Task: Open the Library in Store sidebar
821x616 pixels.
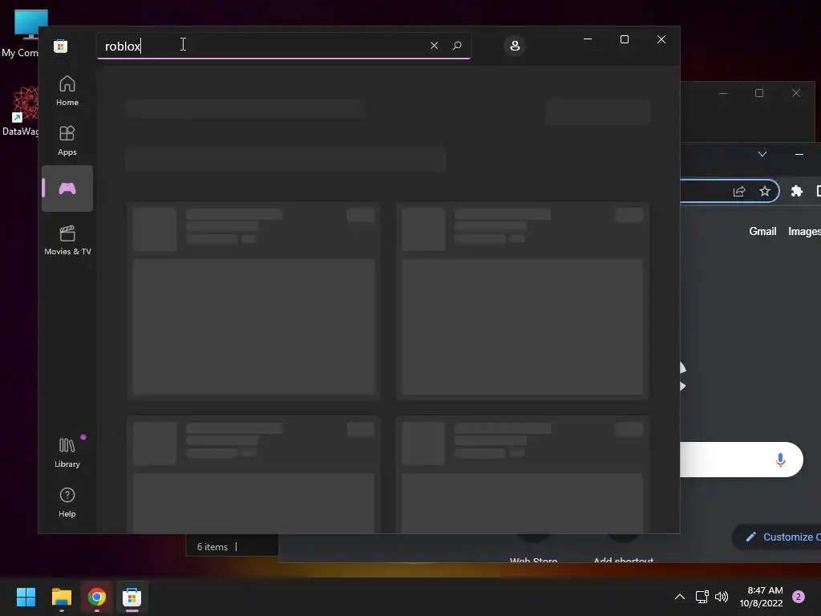Action: 67,453
